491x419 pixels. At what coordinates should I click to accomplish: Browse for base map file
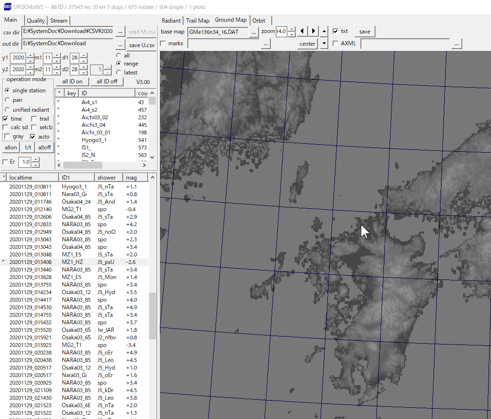point(254,32)
